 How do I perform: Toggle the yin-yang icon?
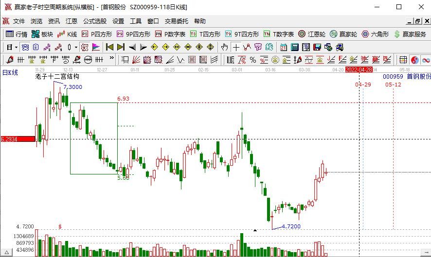415,60
